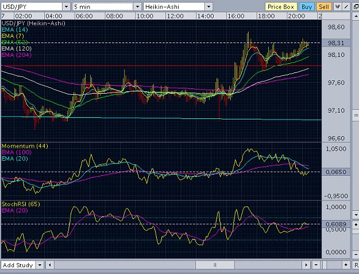Click the EMA (20) label in StochRSI panel

pos(15,211)
